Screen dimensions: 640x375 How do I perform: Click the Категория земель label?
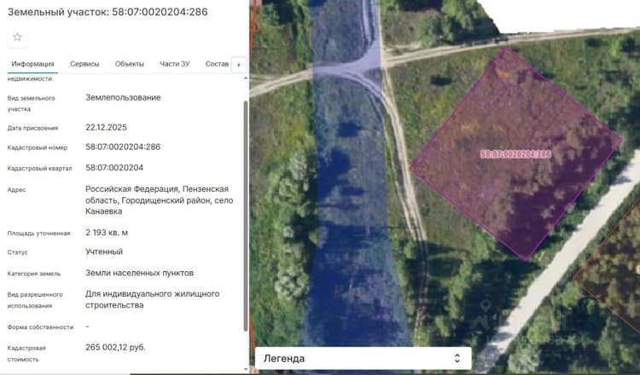tap(34, 274)
